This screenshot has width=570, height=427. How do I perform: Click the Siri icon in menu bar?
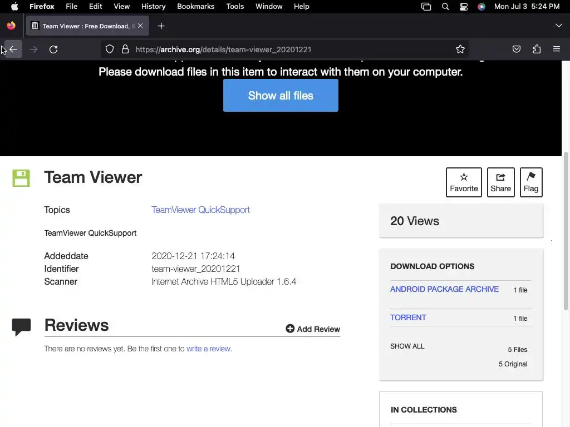click(481, 7)
